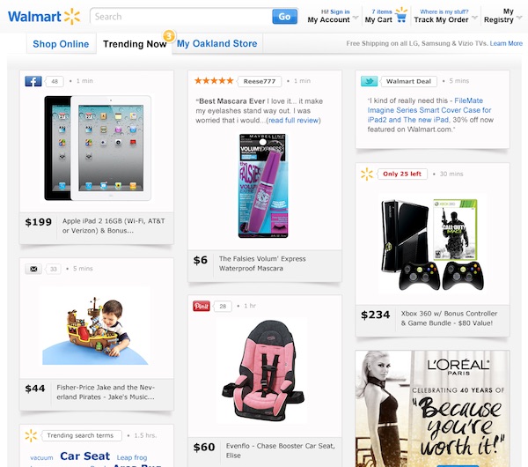Click the email envelope icon on toy card
Screen dimensions: 528x467
[33, 269]
